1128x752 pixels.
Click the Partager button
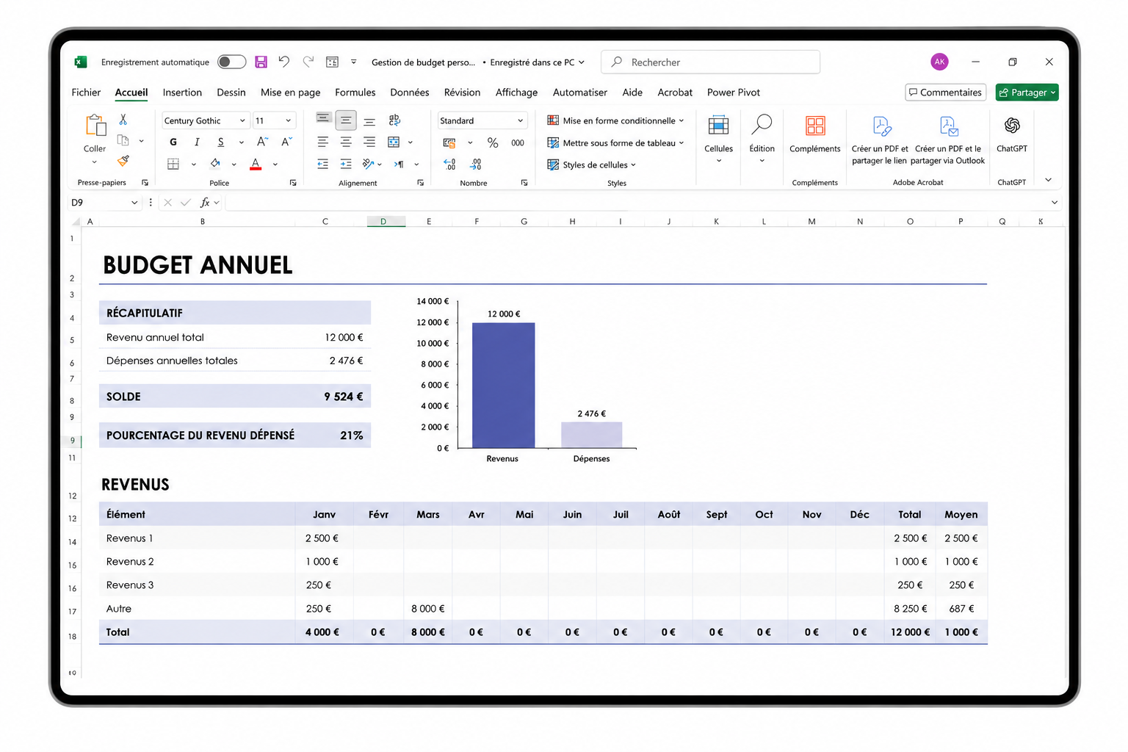tap(1027, 93)
